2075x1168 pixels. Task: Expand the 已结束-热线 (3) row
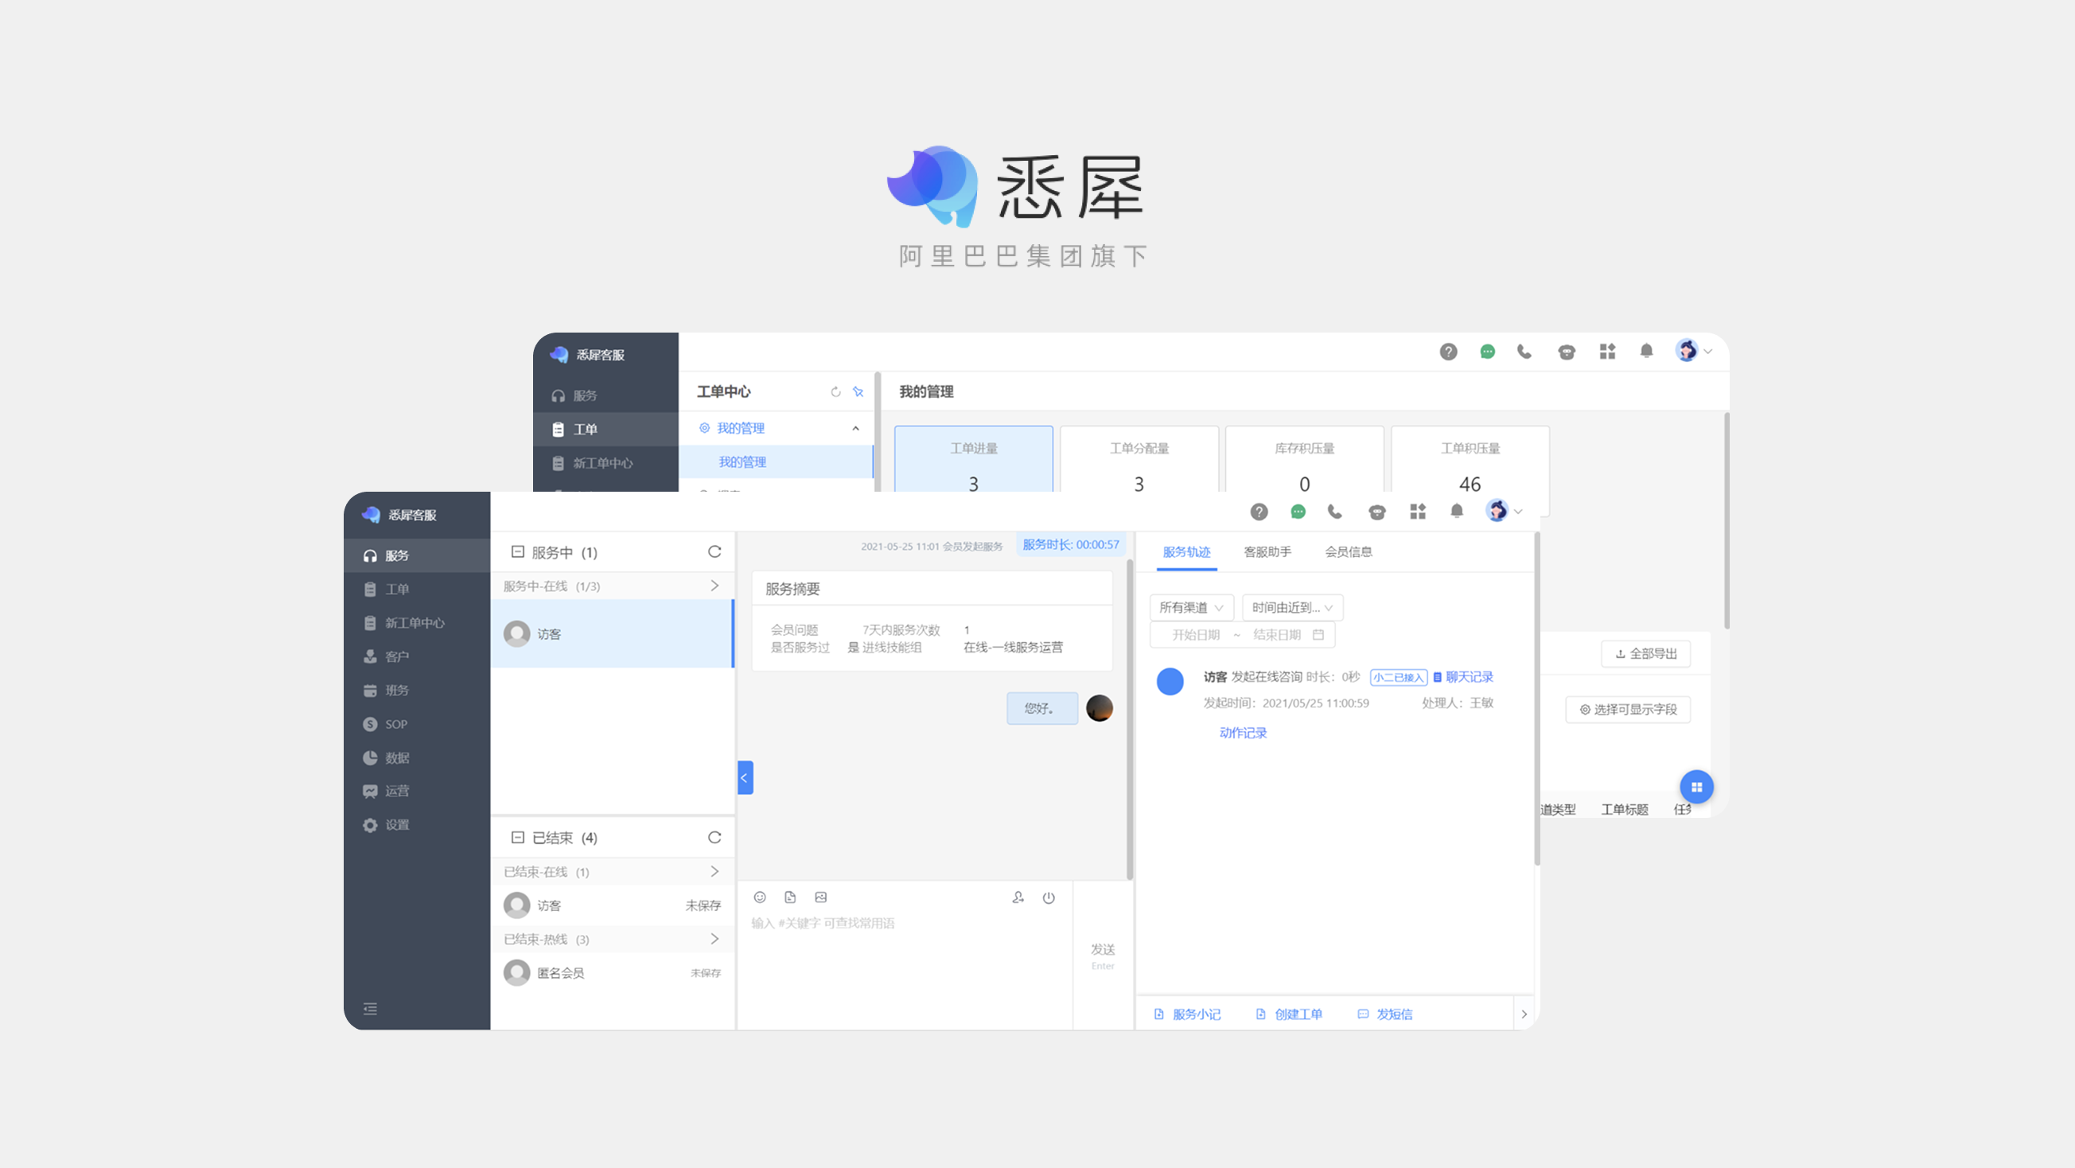pyautogui.click(x=714, y=939)
